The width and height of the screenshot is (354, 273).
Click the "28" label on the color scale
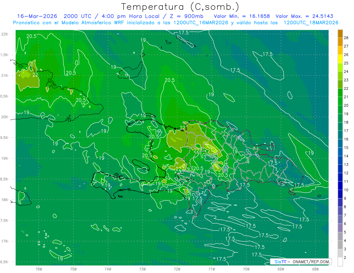point(346,38)
